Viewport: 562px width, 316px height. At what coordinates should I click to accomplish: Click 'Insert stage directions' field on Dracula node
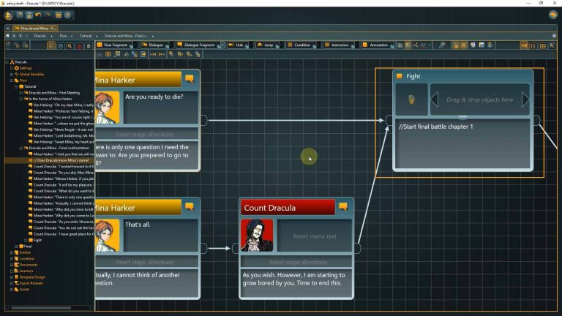pos(298,263)
